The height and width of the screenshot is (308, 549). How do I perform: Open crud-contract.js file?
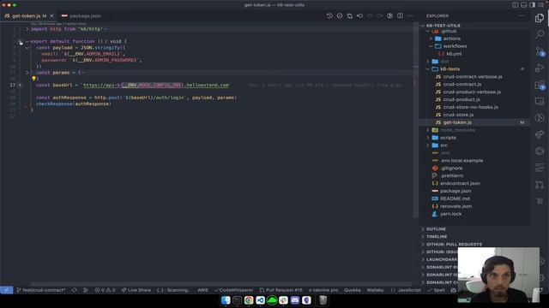462,84
